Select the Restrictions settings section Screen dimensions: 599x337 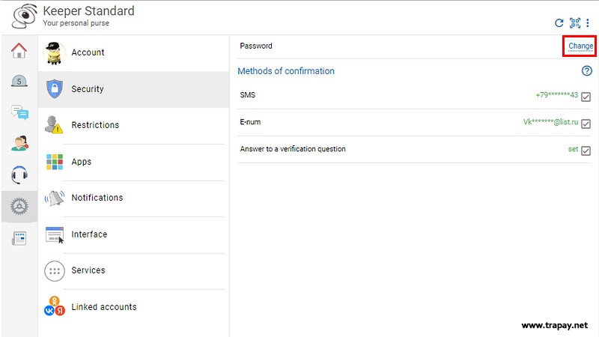coord(95,125)
